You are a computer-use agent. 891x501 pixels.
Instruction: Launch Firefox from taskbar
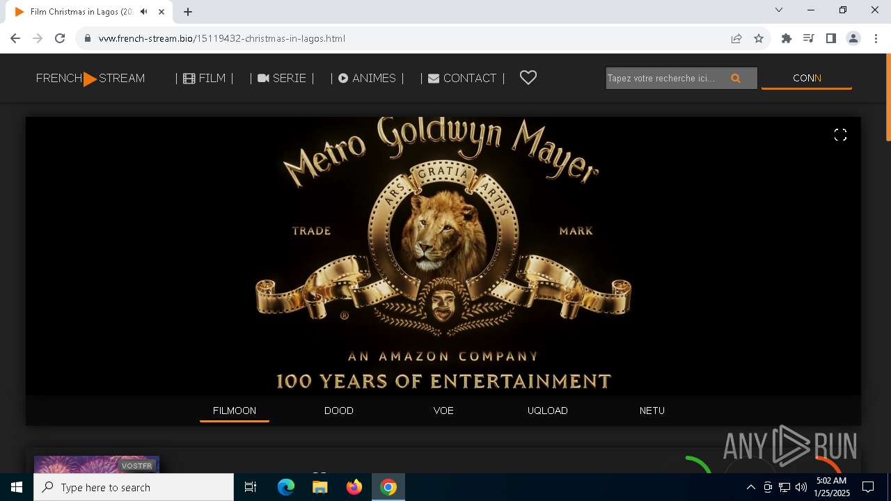(x=354, y=487)
